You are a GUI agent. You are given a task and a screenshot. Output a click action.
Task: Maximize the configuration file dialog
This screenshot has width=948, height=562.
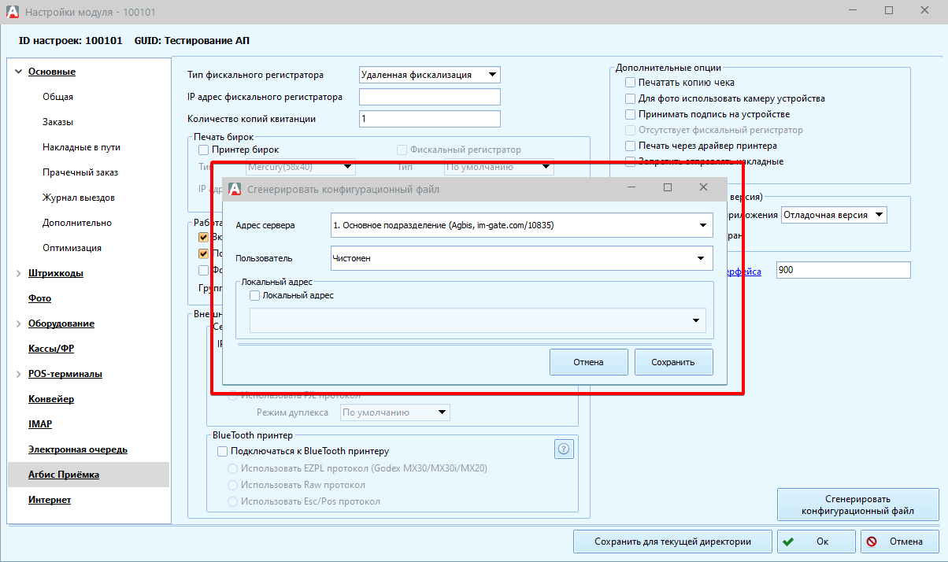point(668,187)
